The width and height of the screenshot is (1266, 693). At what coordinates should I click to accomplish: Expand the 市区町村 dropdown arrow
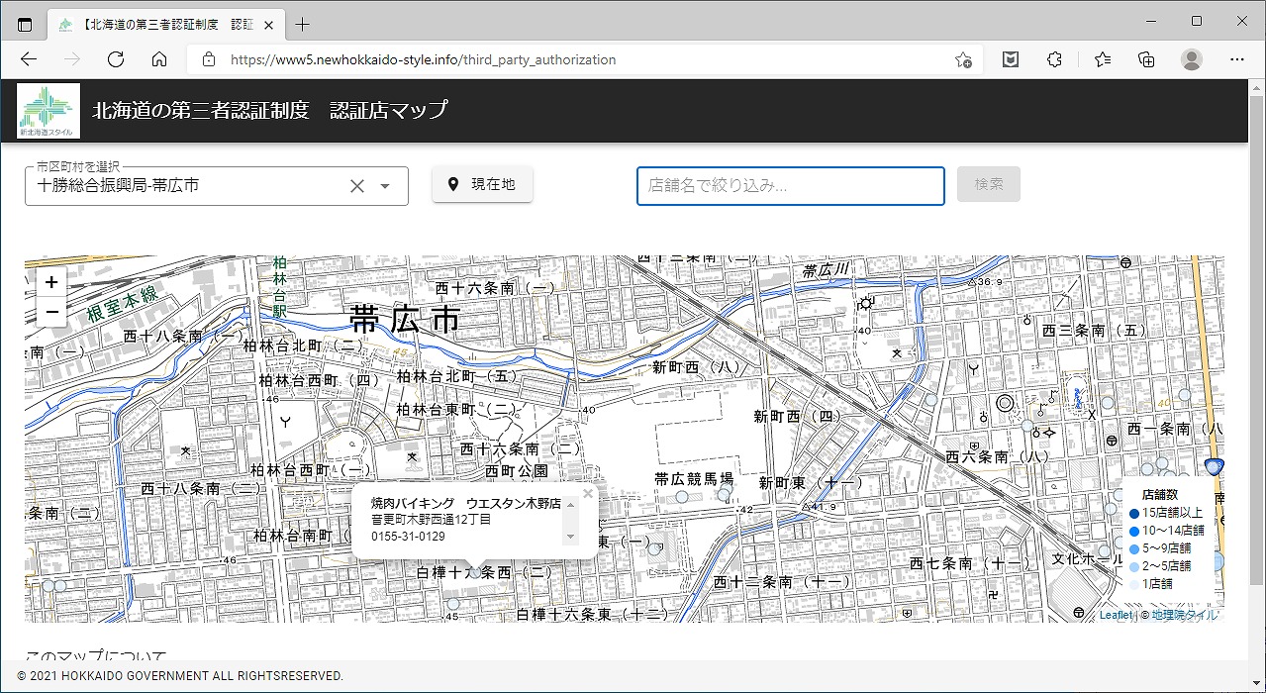[385, 186]
